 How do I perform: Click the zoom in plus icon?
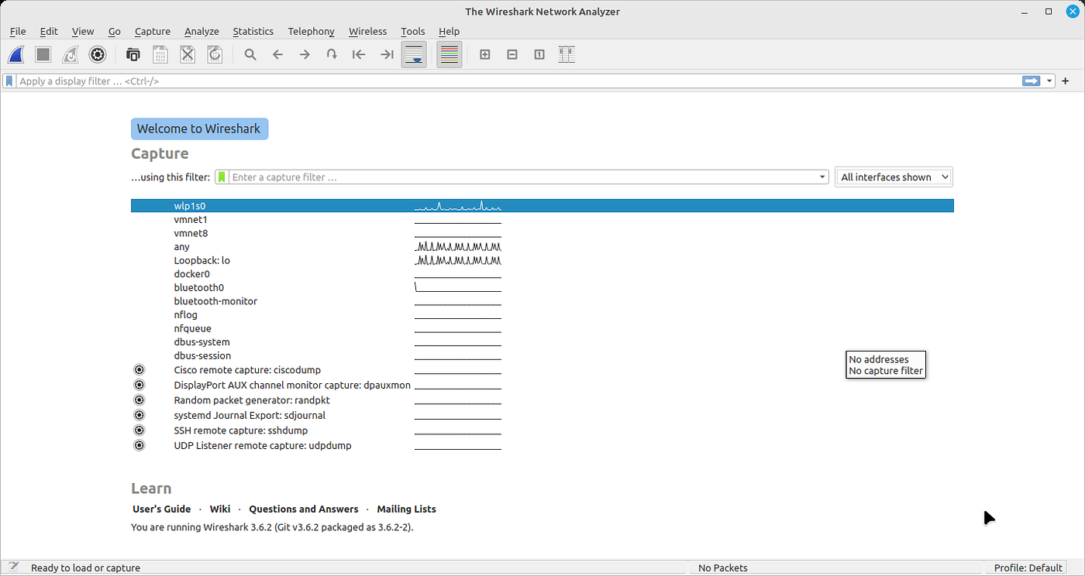pos(485,54)
